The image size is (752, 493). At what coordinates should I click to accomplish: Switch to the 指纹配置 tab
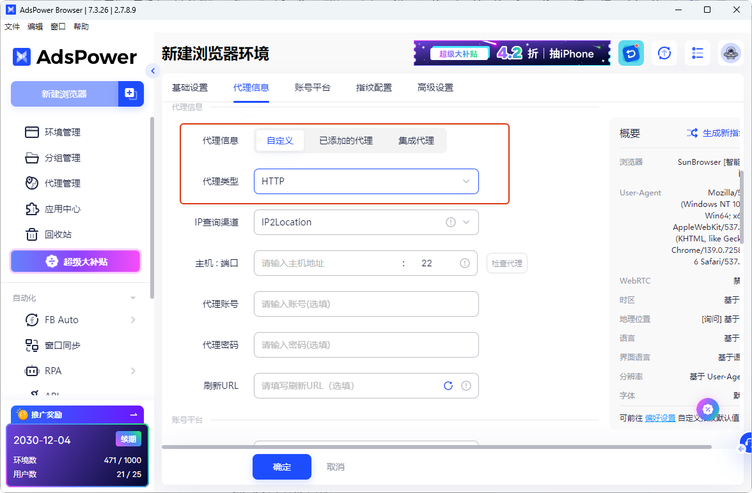pos(374,87)
